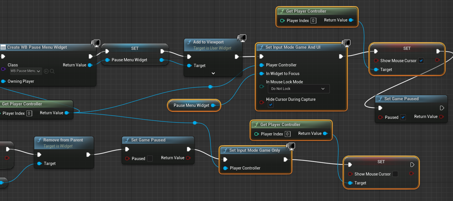Toggle the Hide Cursor During Capture checkbox
Viewport: 453px width, 201px height.
point(271,105)
